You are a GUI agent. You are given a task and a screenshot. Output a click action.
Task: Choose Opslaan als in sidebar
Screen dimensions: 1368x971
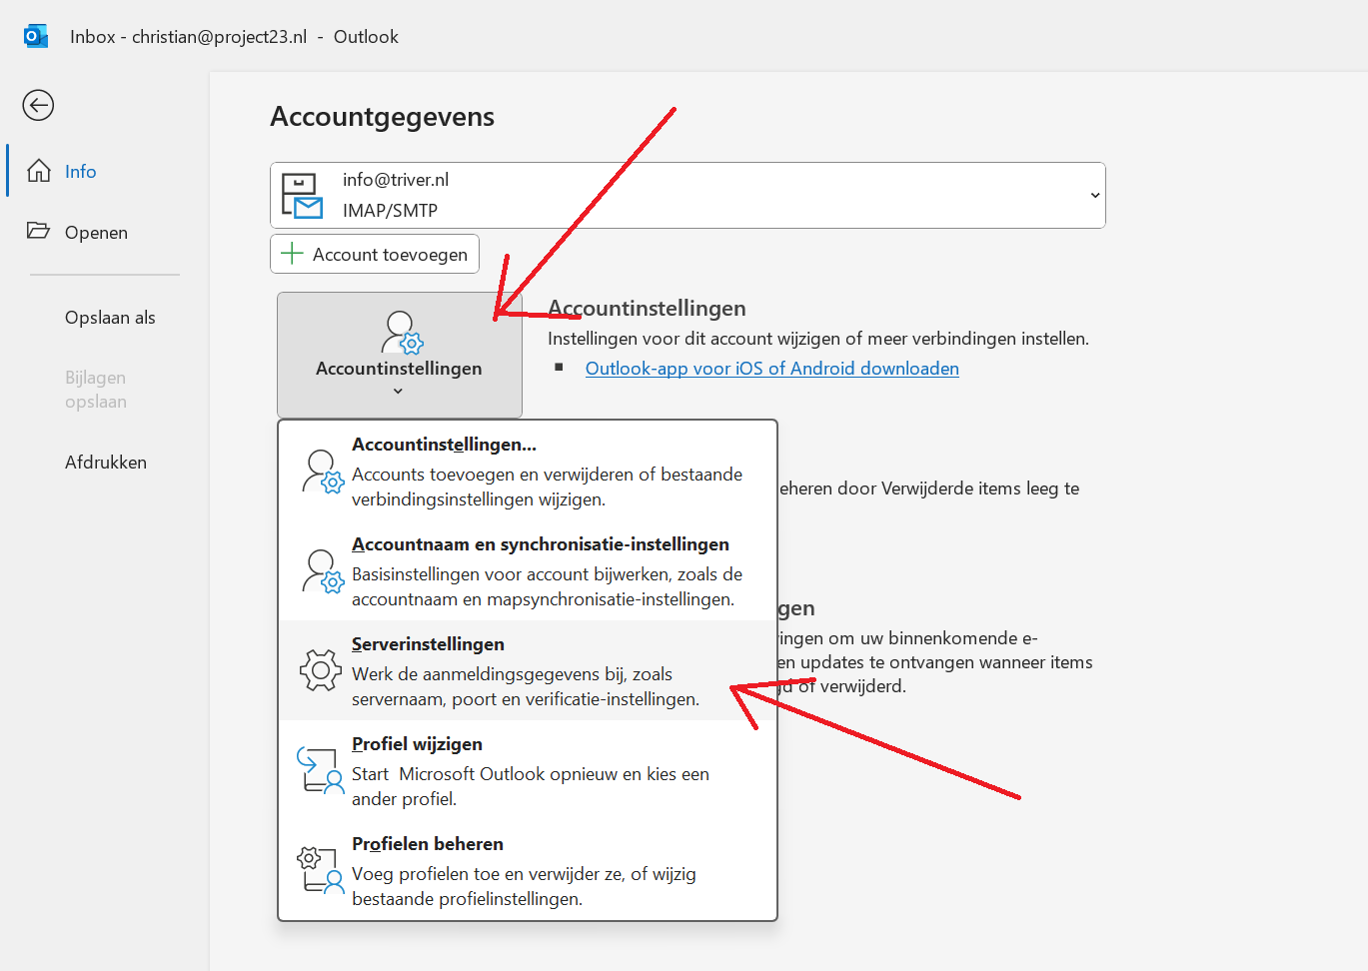coord(110,318)
